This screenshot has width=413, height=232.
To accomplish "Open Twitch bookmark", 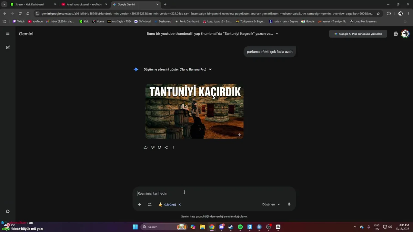I will pos(18,22).
